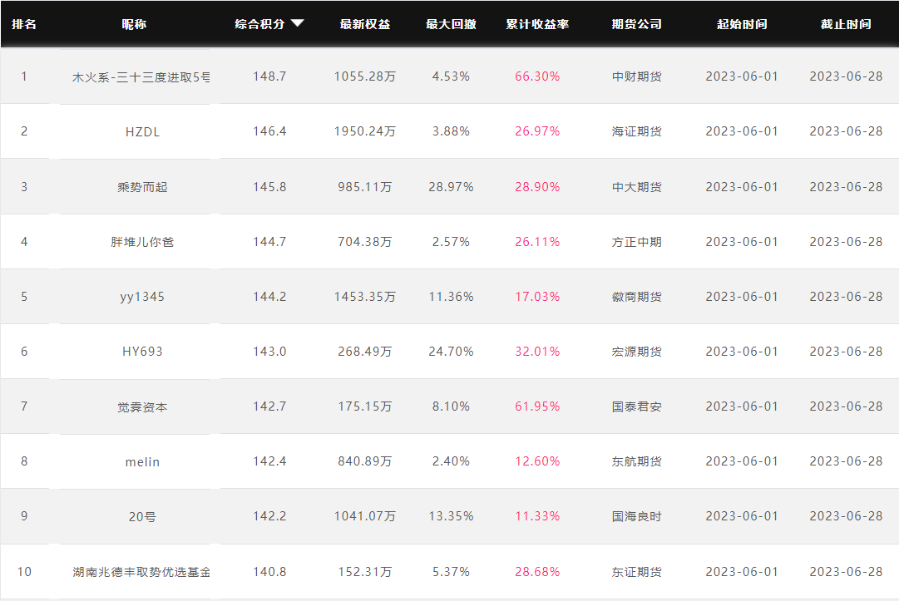Click futures company 国海良时
This screenshot has width=899, height=601.
point(637,517)
